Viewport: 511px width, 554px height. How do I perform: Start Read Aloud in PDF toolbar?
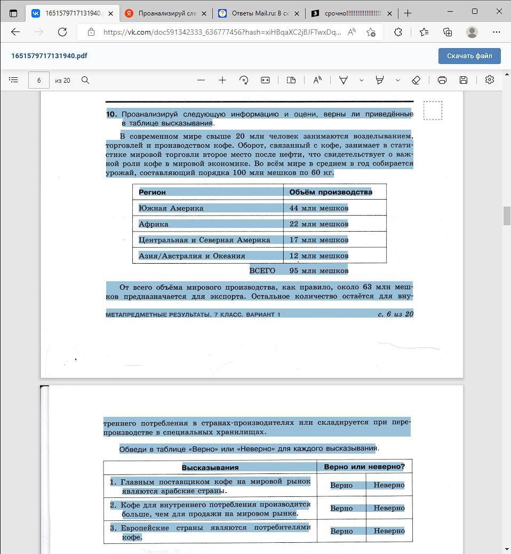point(317,80)
